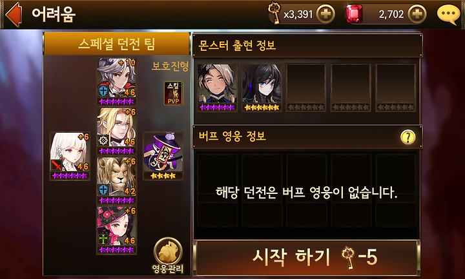This screenshot has width=465, height=279.
Task: Click the red ruby gem icon
Action: click(354, 14)
